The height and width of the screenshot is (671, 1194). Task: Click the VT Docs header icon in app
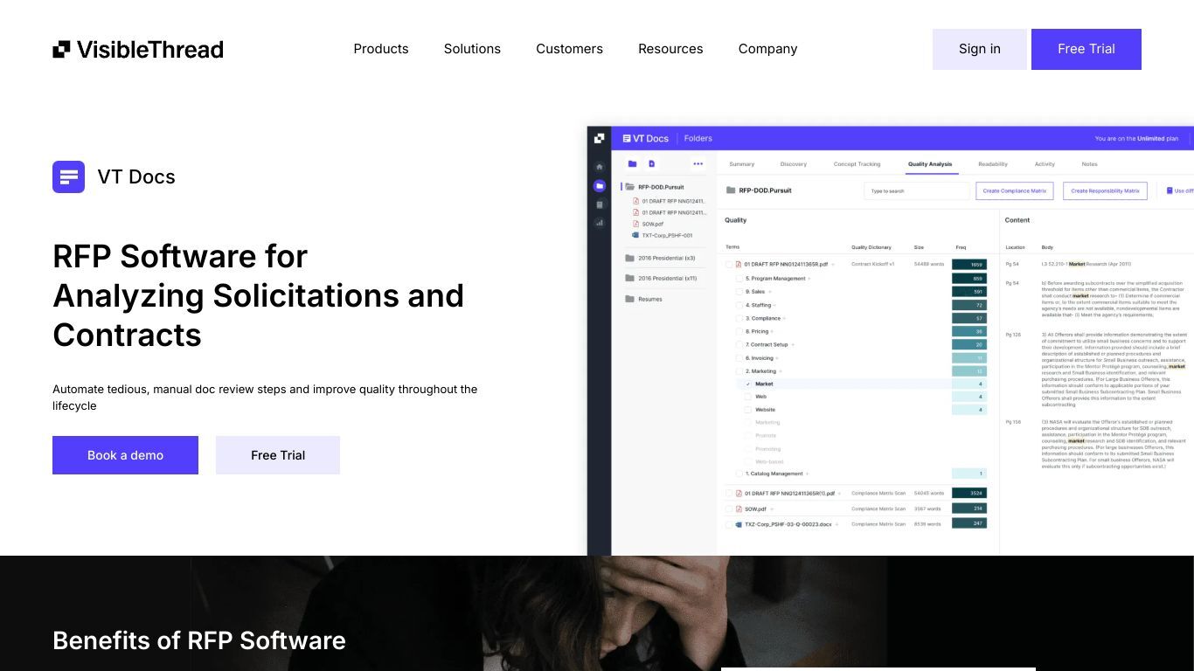pos(627,138)
